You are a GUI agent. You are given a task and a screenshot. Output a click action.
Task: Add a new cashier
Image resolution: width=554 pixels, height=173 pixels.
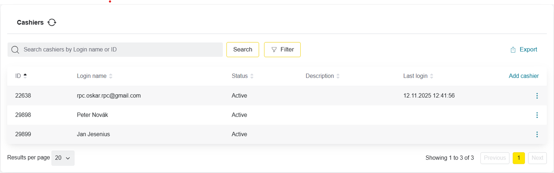point(523,76)
